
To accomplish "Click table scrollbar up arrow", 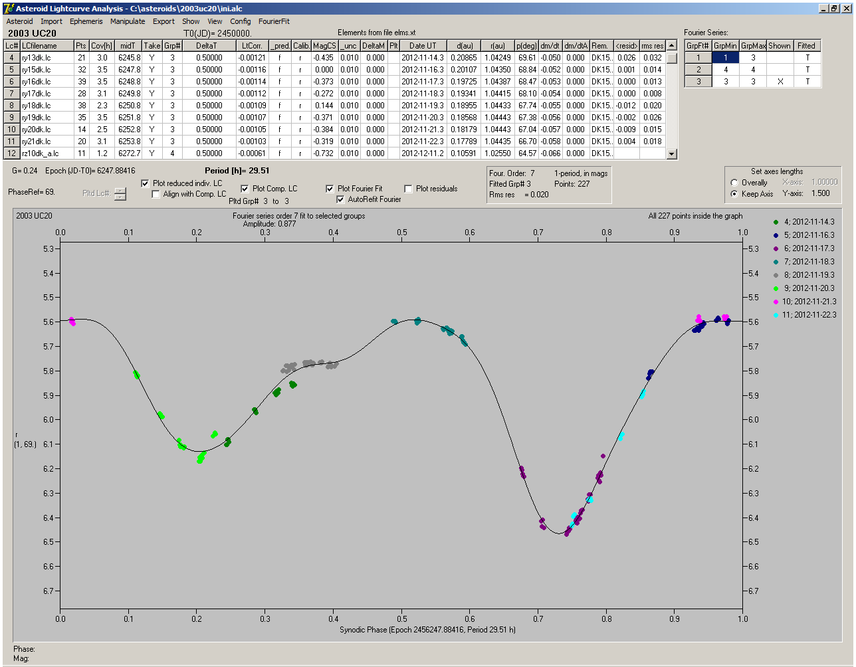I will tap(672, 45).
